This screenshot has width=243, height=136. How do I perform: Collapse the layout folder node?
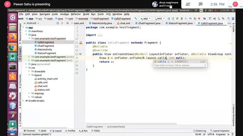pyautogui.click(x=29, y=75)
